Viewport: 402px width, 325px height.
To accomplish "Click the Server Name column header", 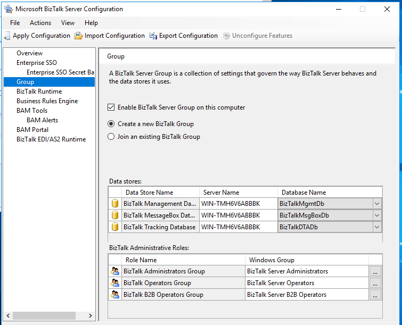I will 239,193.
